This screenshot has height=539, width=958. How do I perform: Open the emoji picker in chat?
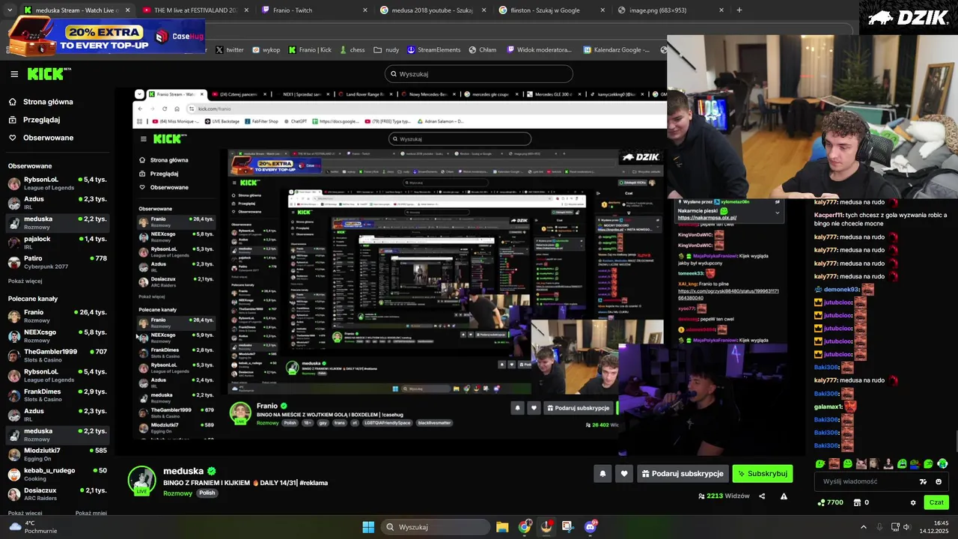(x=939, y=481)
